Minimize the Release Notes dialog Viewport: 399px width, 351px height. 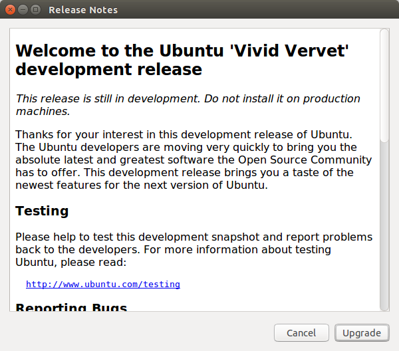point(23,10)
